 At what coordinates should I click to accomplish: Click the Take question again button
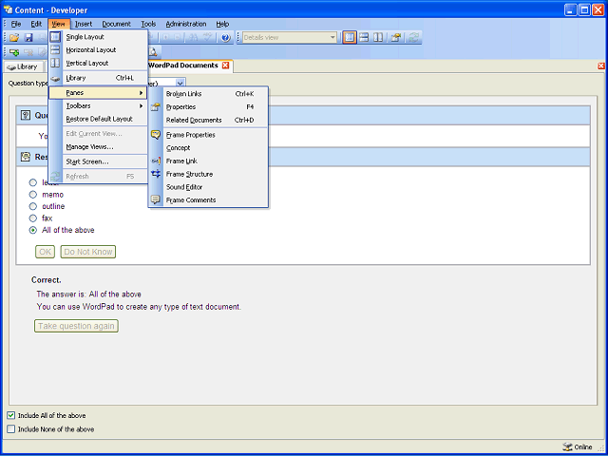[x=76, y=326]
